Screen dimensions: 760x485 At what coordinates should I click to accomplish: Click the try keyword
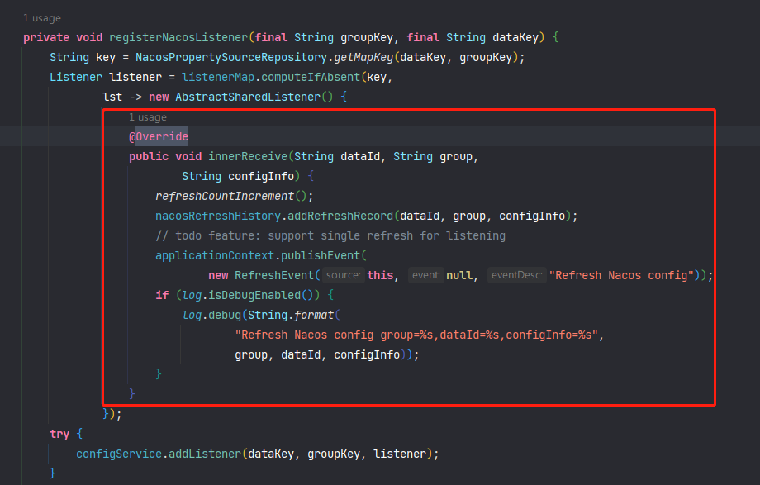point(59,435)
